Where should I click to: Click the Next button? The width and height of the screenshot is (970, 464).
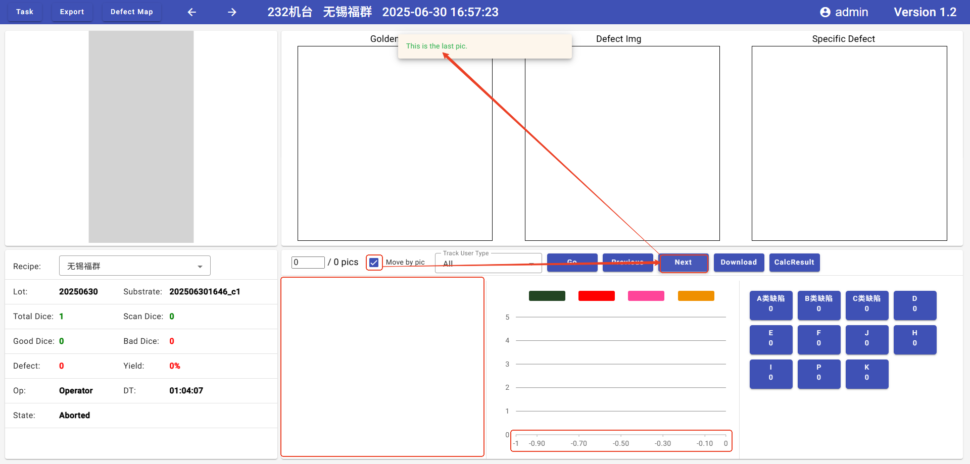684,263
